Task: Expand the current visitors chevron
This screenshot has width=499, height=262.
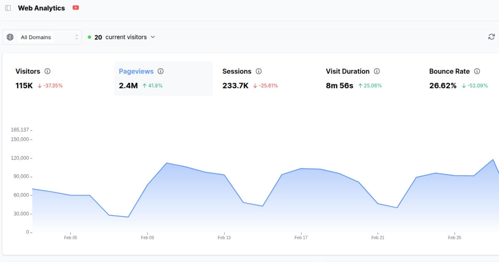Action: (153, 37)
